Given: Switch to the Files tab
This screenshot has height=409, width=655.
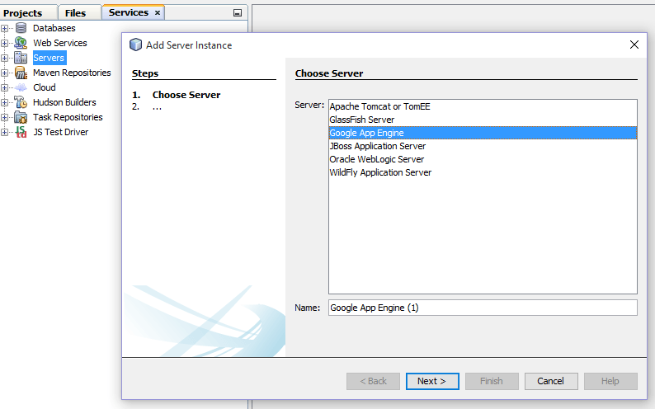Looking at the screenshot, I should tap(75, 13).
